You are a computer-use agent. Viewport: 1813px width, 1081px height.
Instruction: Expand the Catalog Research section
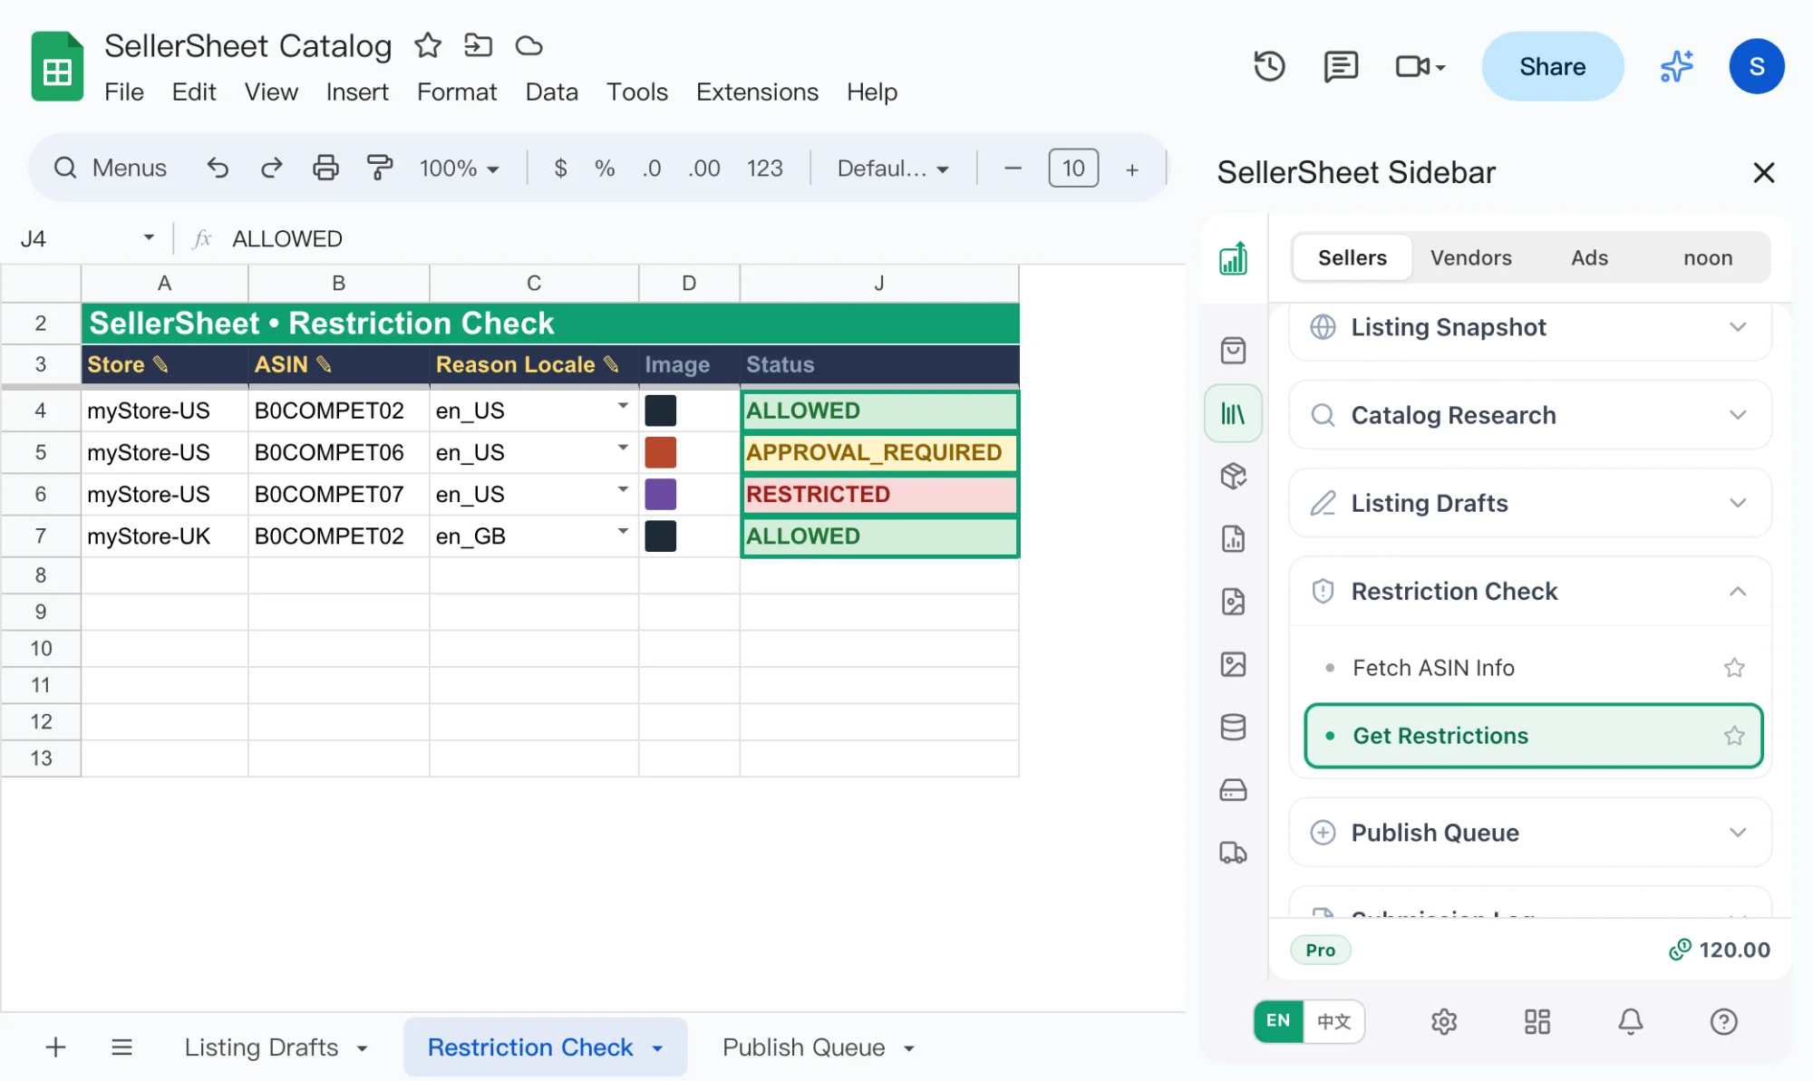(1530, 415)
